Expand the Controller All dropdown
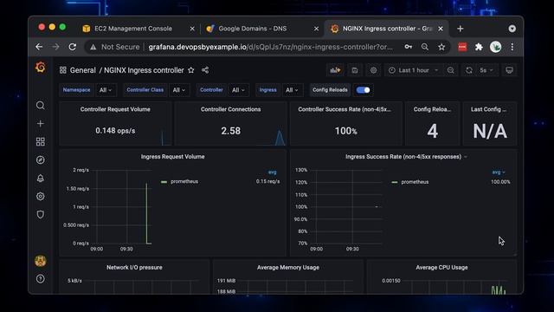This screenshot has height=312, width=554. click(x=238, y=90)
